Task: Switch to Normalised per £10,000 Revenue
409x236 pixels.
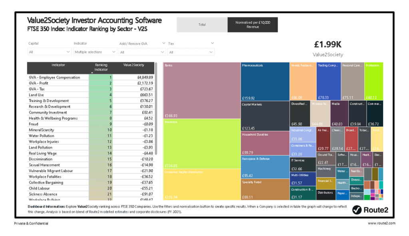Action: [252, 25]
